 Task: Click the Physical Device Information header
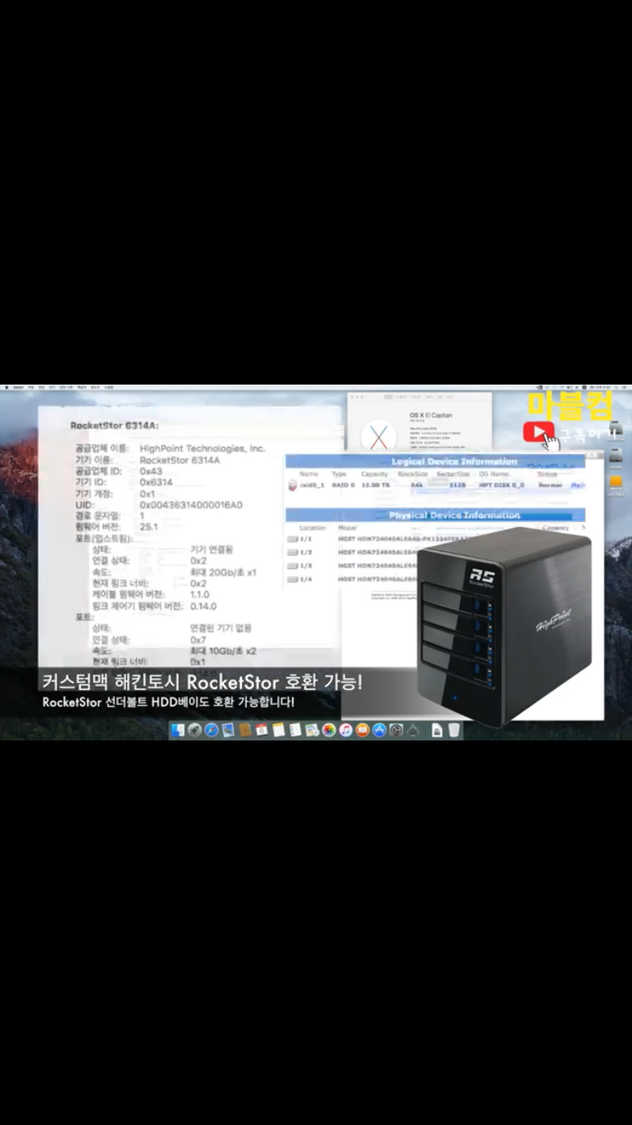(454, 515)
